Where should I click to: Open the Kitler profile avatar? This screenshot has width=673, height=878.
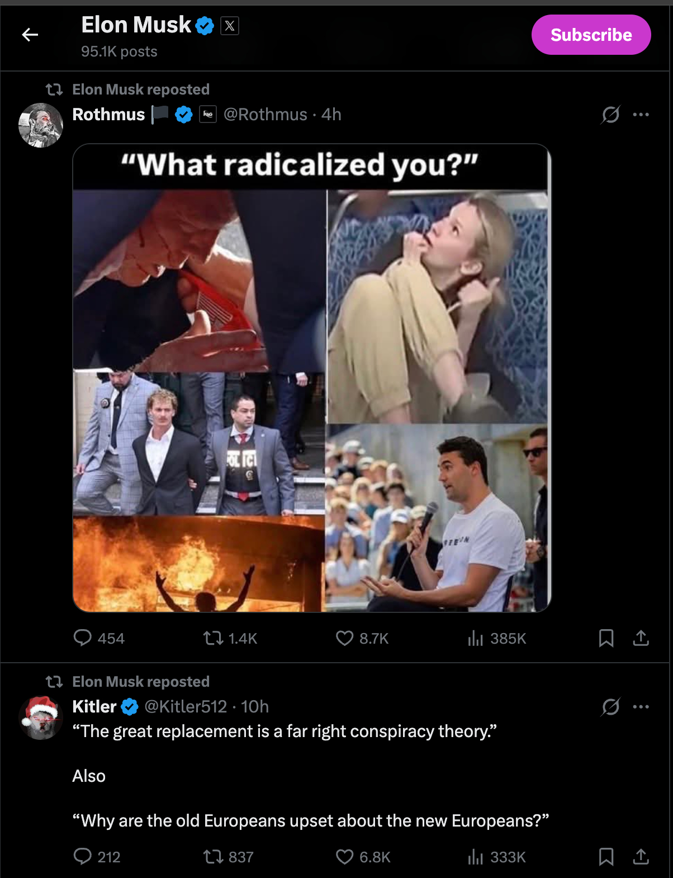pyautogui.click(x=41, y=717)
